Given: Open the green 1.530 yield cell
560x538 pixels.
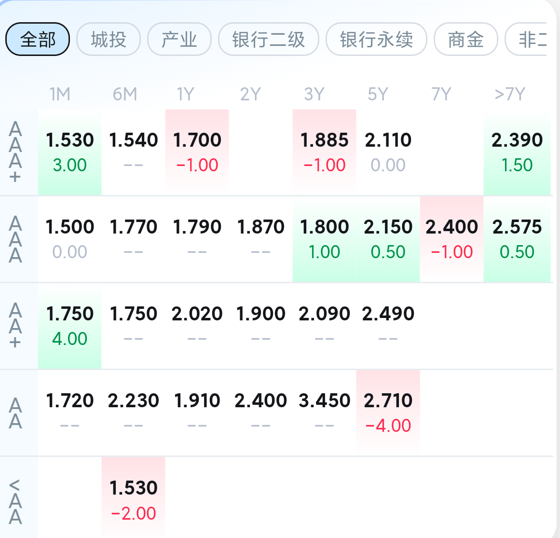Looking at the screenshot, I should pyautogui.click(x=70, y=152).
